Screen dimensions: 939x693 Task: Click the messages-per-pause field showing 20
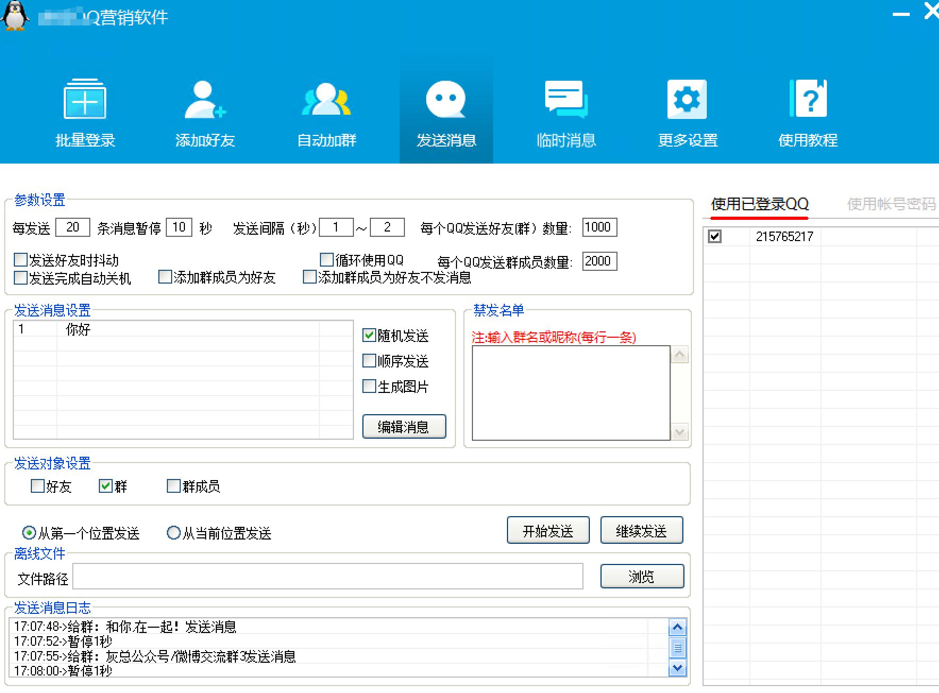coord(73,227)
